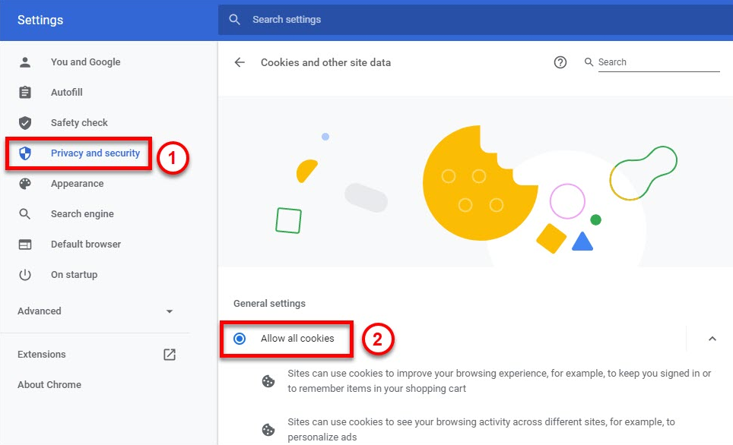
Task: Click the Privacy and security shield icon
Action: click(25, 153)
